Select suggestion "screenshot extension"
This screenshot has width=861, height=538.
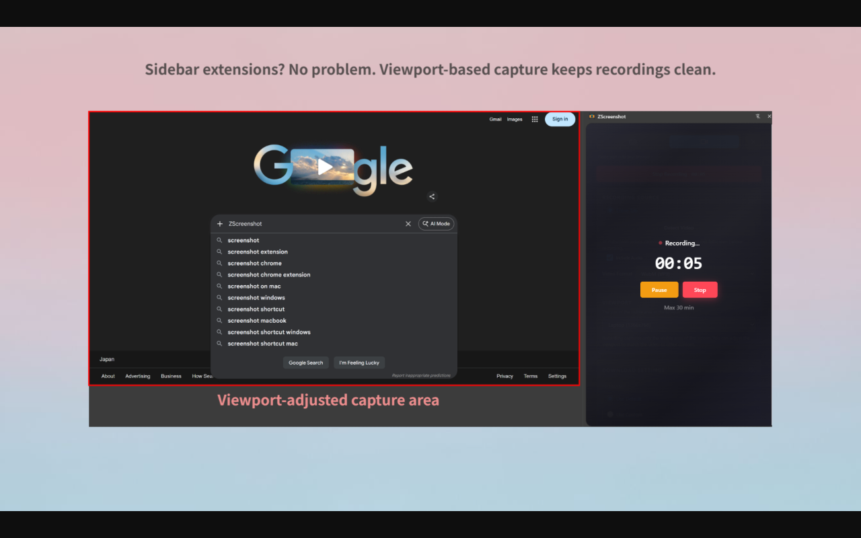(x=334, y=252)
